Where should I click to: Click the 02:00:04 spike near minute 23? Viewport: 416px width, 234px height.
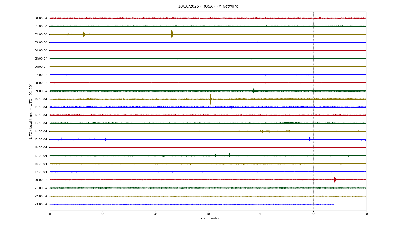(172, 34)
